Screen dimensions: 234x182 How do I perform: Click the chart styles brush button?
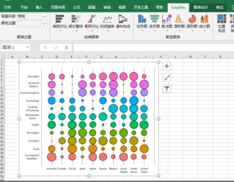pyautogui.click(x=167, y=77)
